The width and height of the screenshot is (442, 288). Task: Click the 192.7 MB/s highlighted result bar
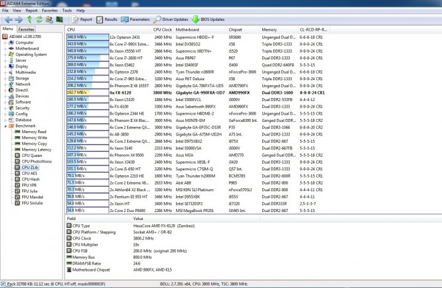point(87,93)
